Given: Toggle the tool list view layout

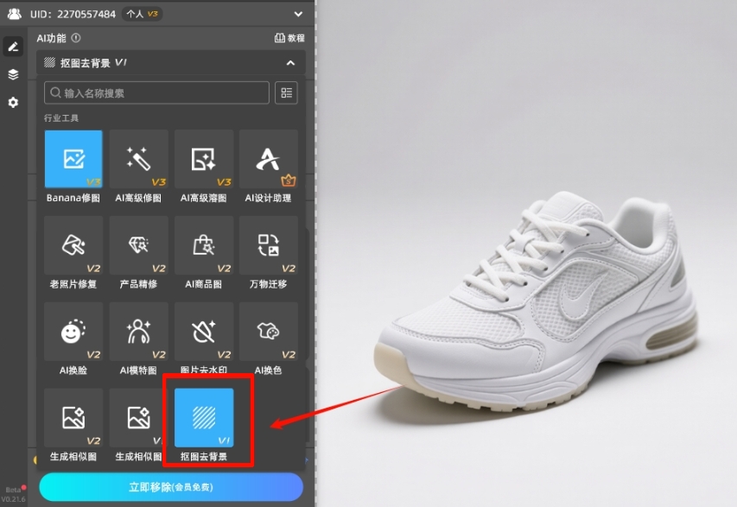Looking at the screenshot, I should tap(286, 92).
